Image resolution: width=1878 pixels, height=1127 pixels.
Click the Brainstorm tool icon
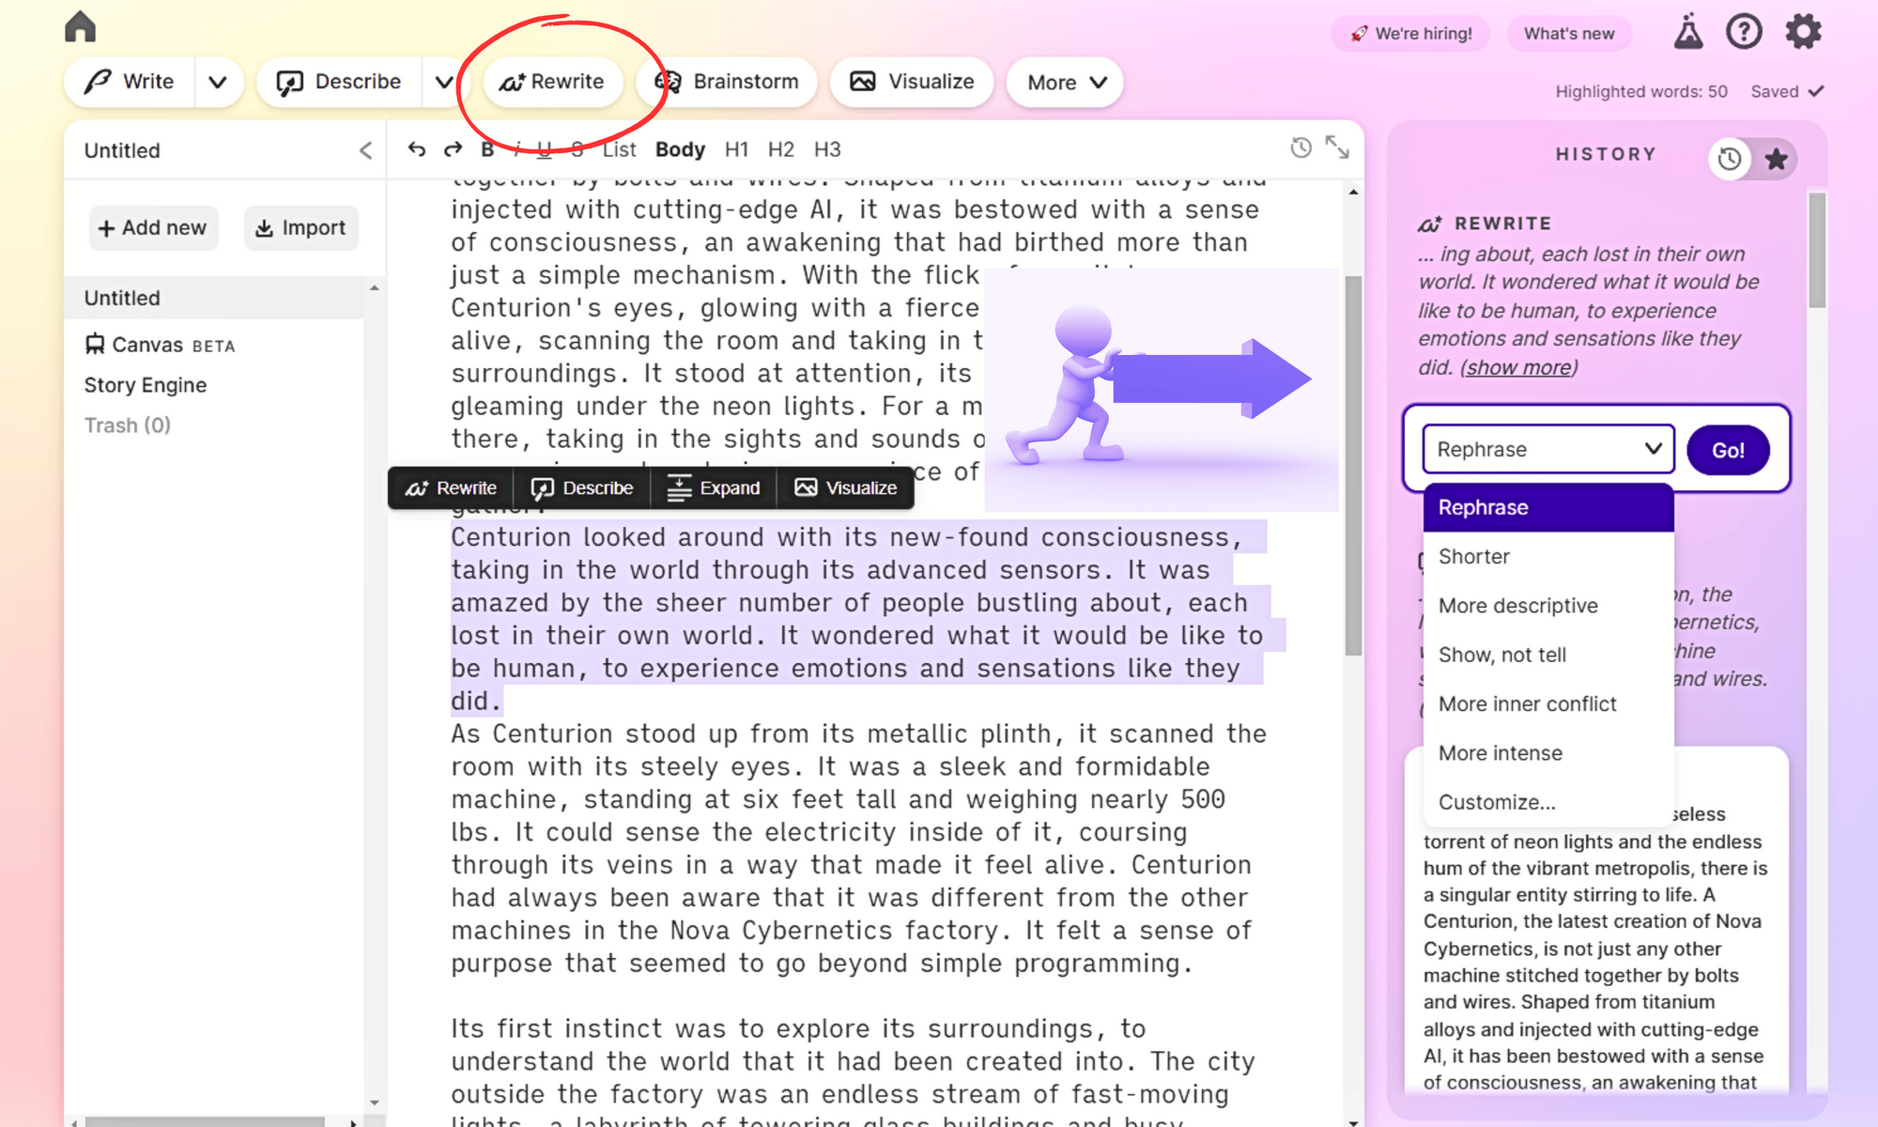click(x=668, y=82)
